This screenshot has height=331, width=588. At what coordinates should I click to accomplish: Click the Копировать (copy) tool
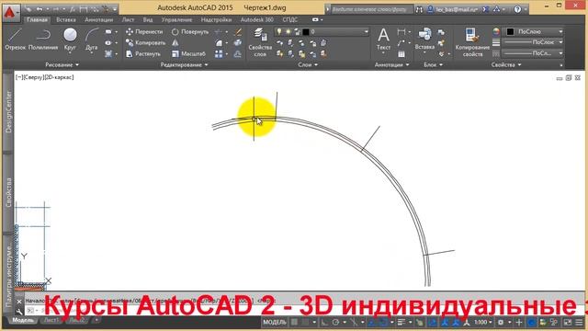(145, 43)
